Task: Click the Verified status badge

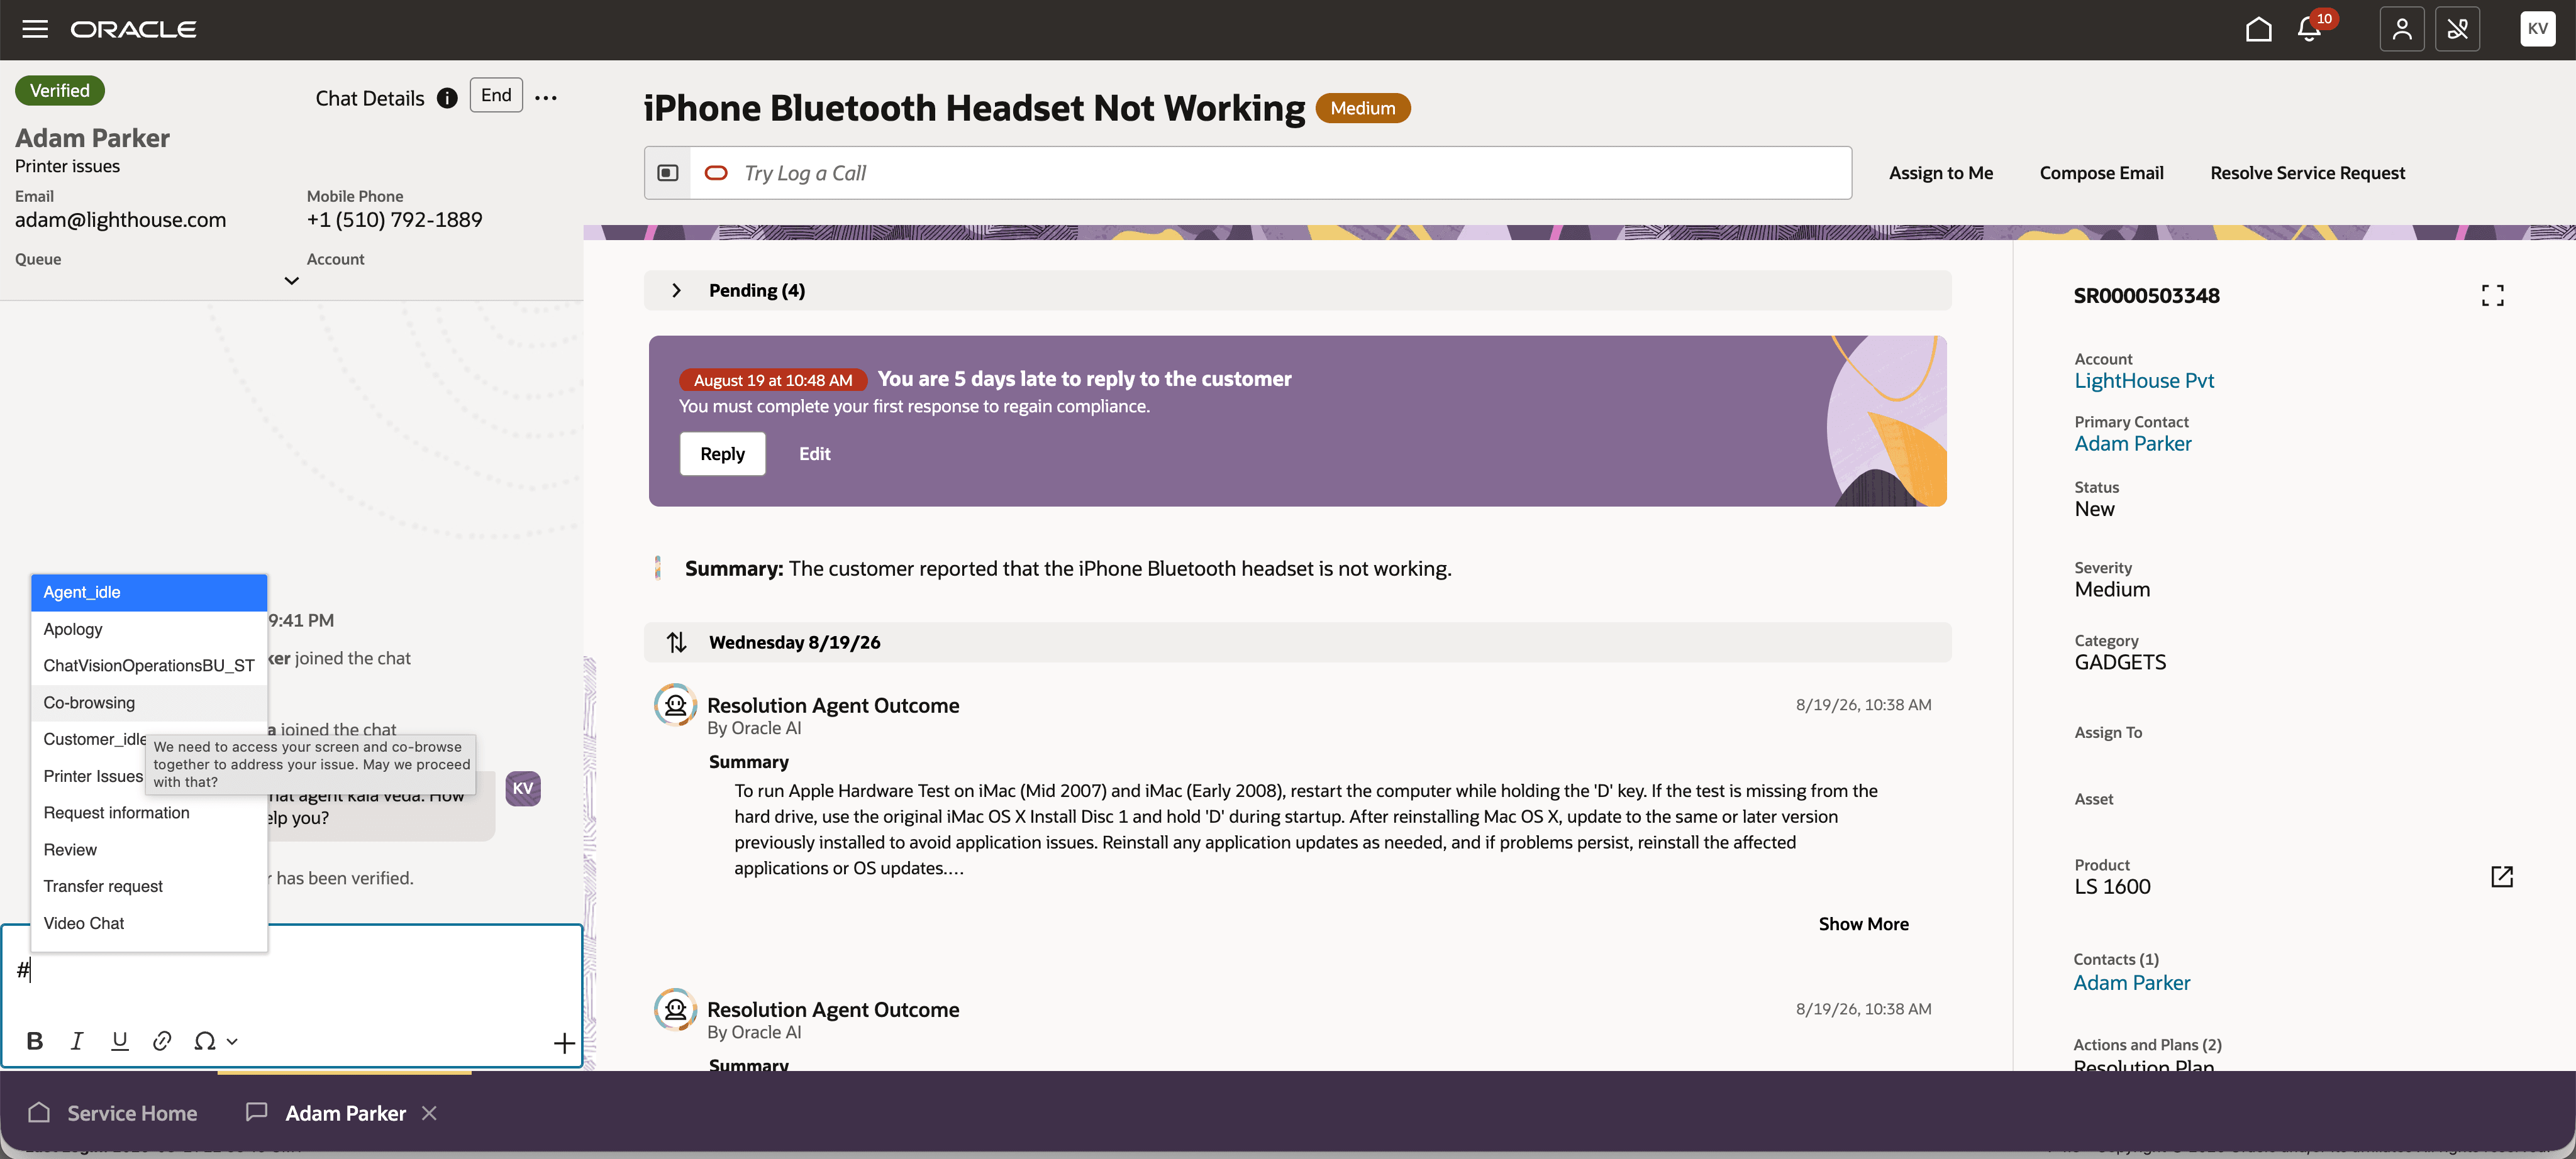Action: point(60,91)
